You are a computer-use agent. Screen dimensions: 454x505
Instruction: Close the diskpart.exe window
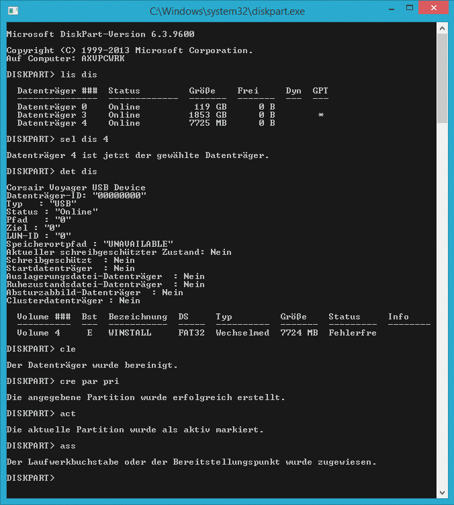tap(433, 7)
